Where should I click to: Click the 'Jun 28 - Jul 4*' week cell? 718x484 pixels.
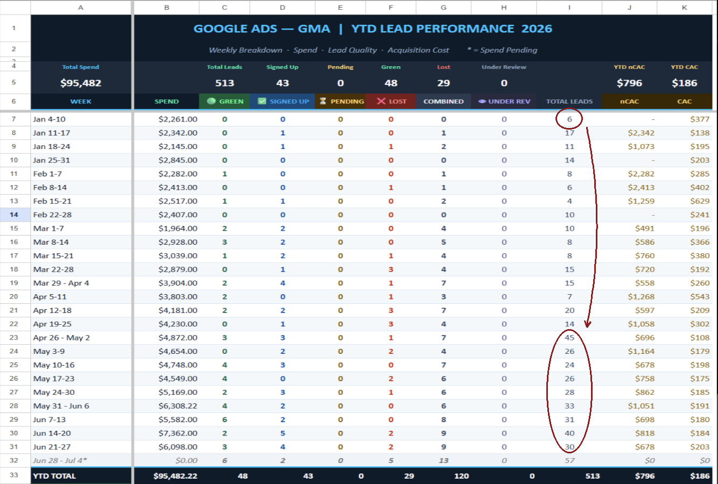[x=81, y=460]
